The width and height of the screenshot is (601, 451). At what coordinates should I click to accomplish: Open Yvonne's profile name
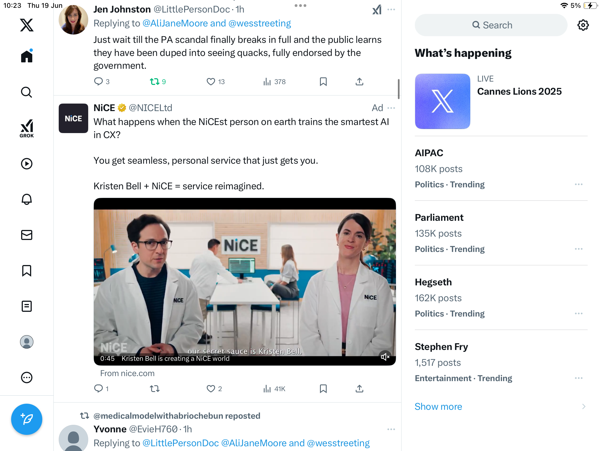[110, 429]
